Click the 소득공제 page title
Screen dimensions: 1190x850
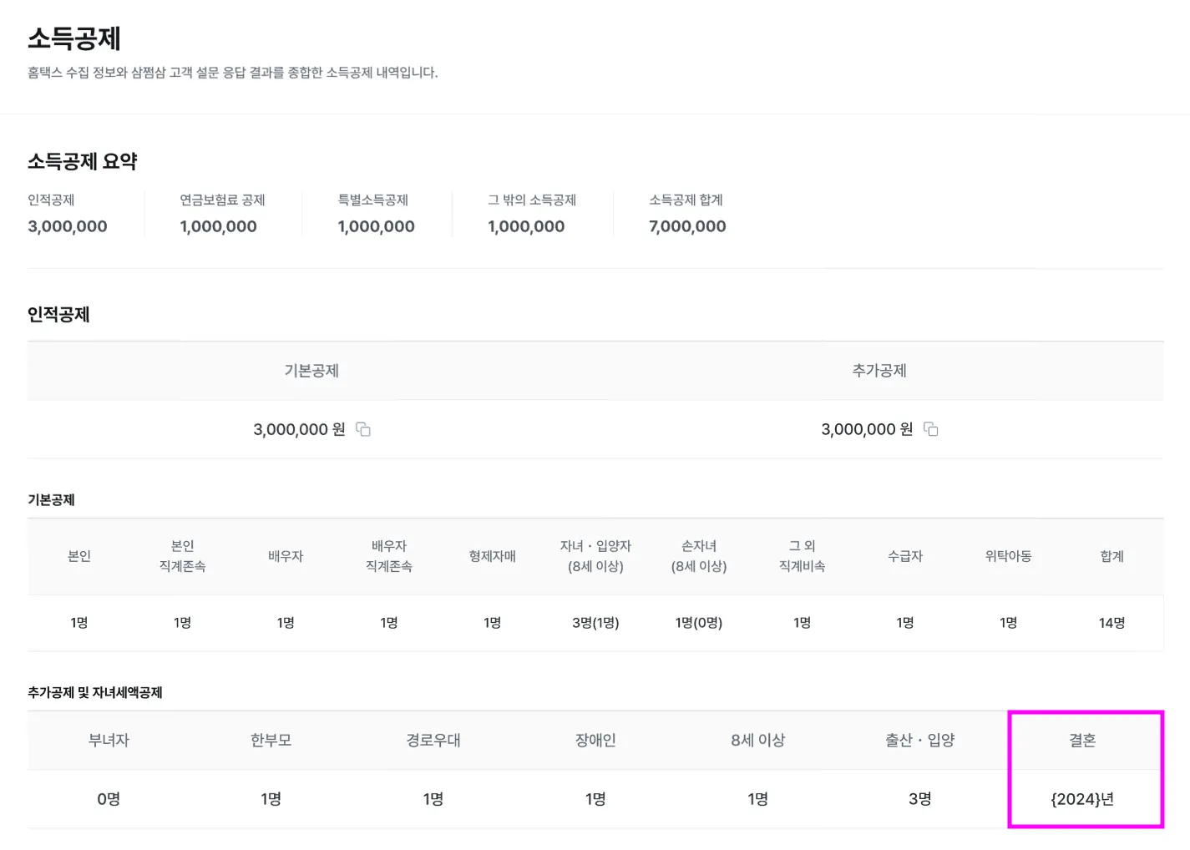74,38
